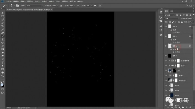Open the 编辑(E) Edit menu
This screenshot has width=195, height=109.
tap(16, 1)
